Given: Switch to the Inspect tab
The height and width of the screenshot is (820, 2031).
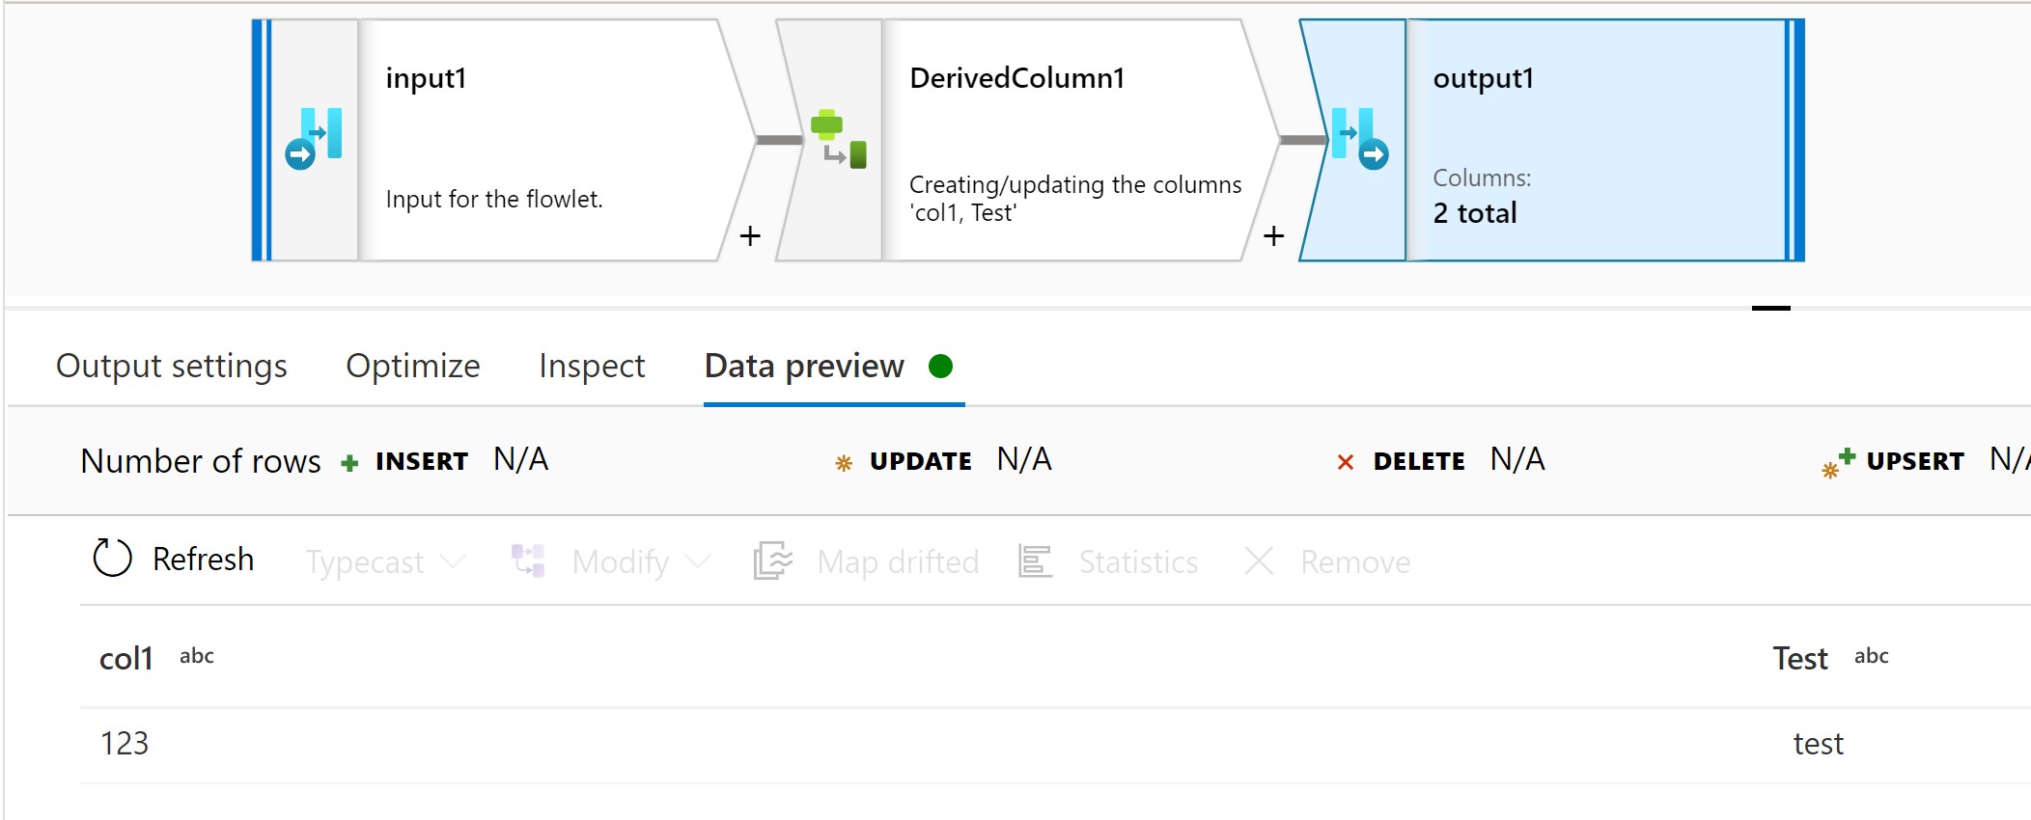Looking at the screenshot, I should [592, 367].
